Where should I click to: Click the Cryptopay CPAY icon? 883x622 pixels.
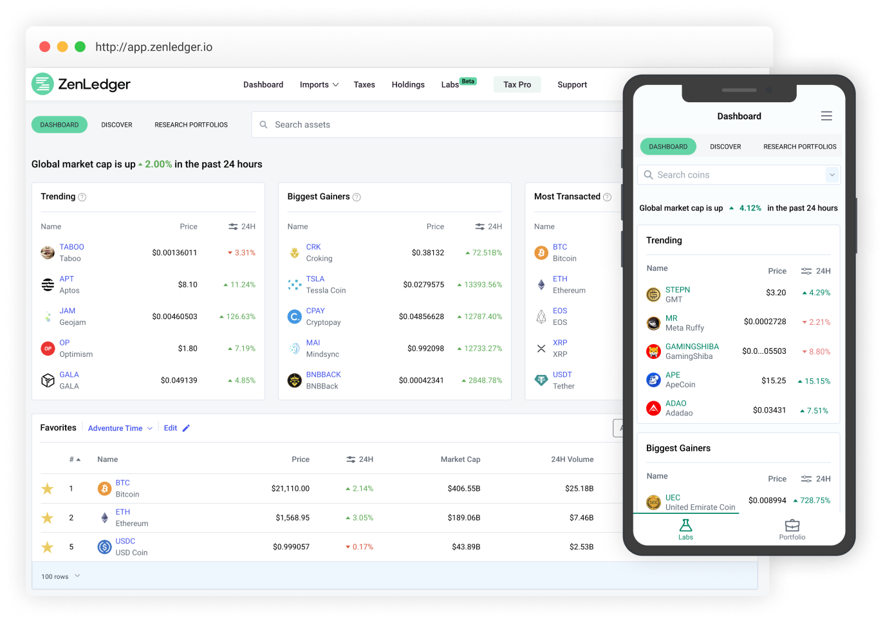(294, 316)
